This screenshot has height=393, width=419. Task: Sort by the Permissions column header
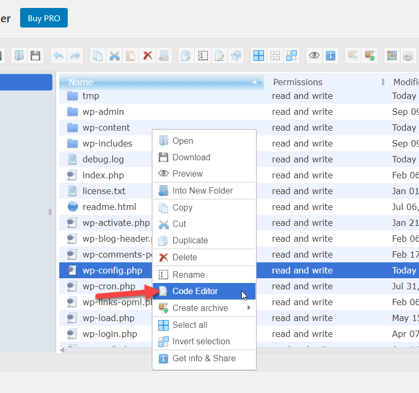(324, 82)
